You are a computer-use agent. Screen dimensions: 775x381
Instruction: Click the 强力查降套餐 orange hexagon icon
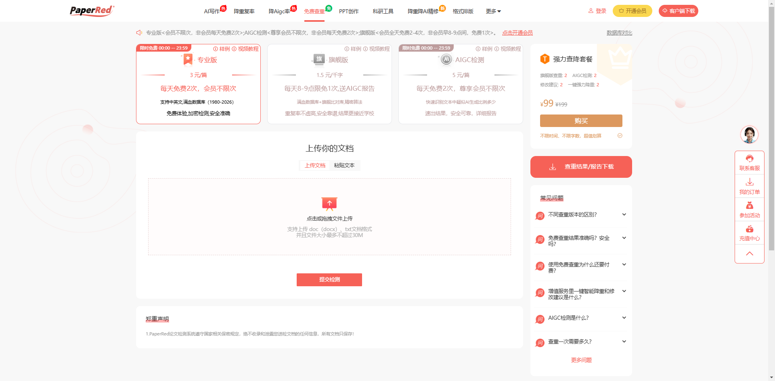point(545,59)
